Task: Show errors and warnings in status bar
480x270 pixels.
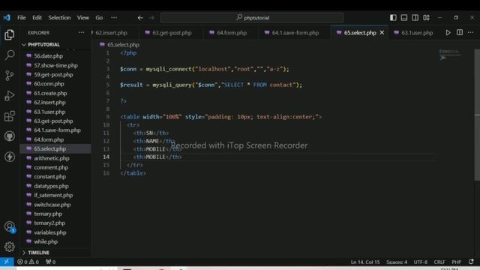Action: (28, 262)
